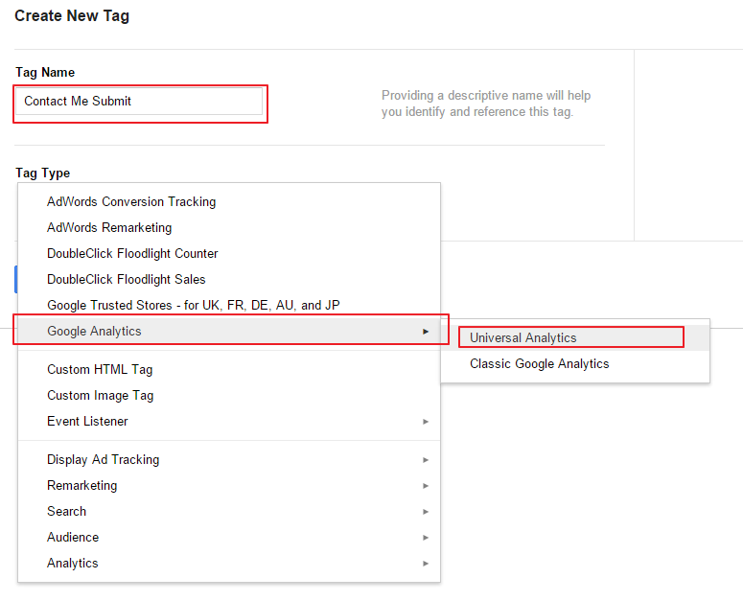
Task: Select Custom Image Tag
Action: click(229, 396)
